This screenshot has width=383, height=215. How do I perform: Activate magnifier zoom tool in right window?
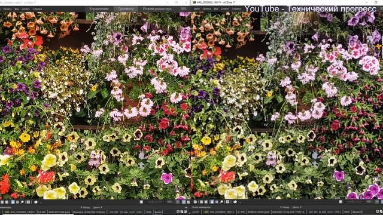coord(221,202)
